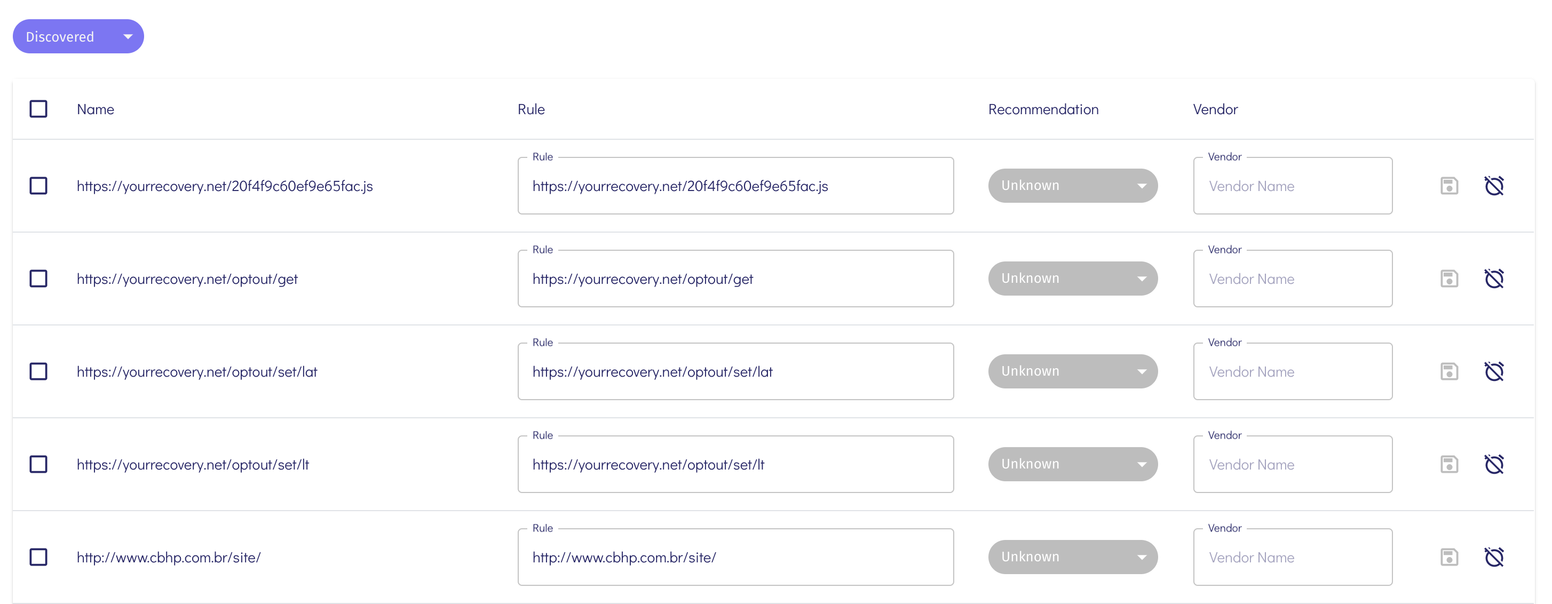Save the vendor for the optout/set/lt row

coord(1448,464)
